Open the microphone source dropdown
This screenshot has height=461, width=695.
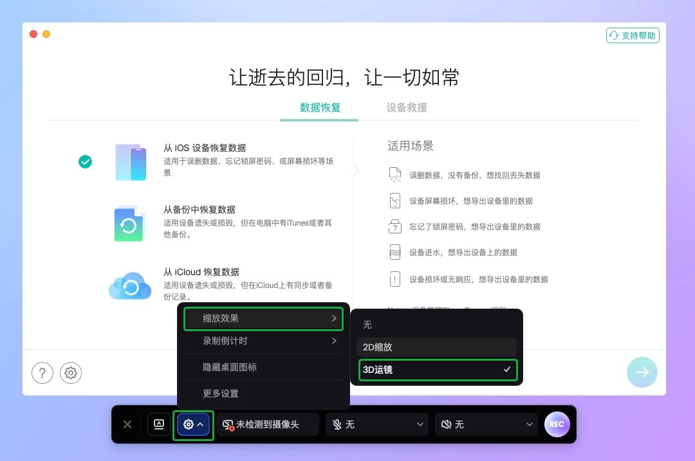point(376,425)
